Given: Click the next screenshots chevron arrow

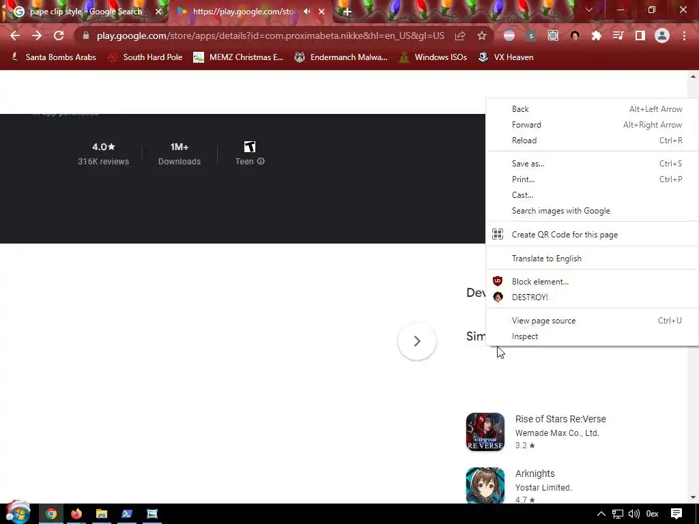Looking at the screenshot, I should (417, 341).
